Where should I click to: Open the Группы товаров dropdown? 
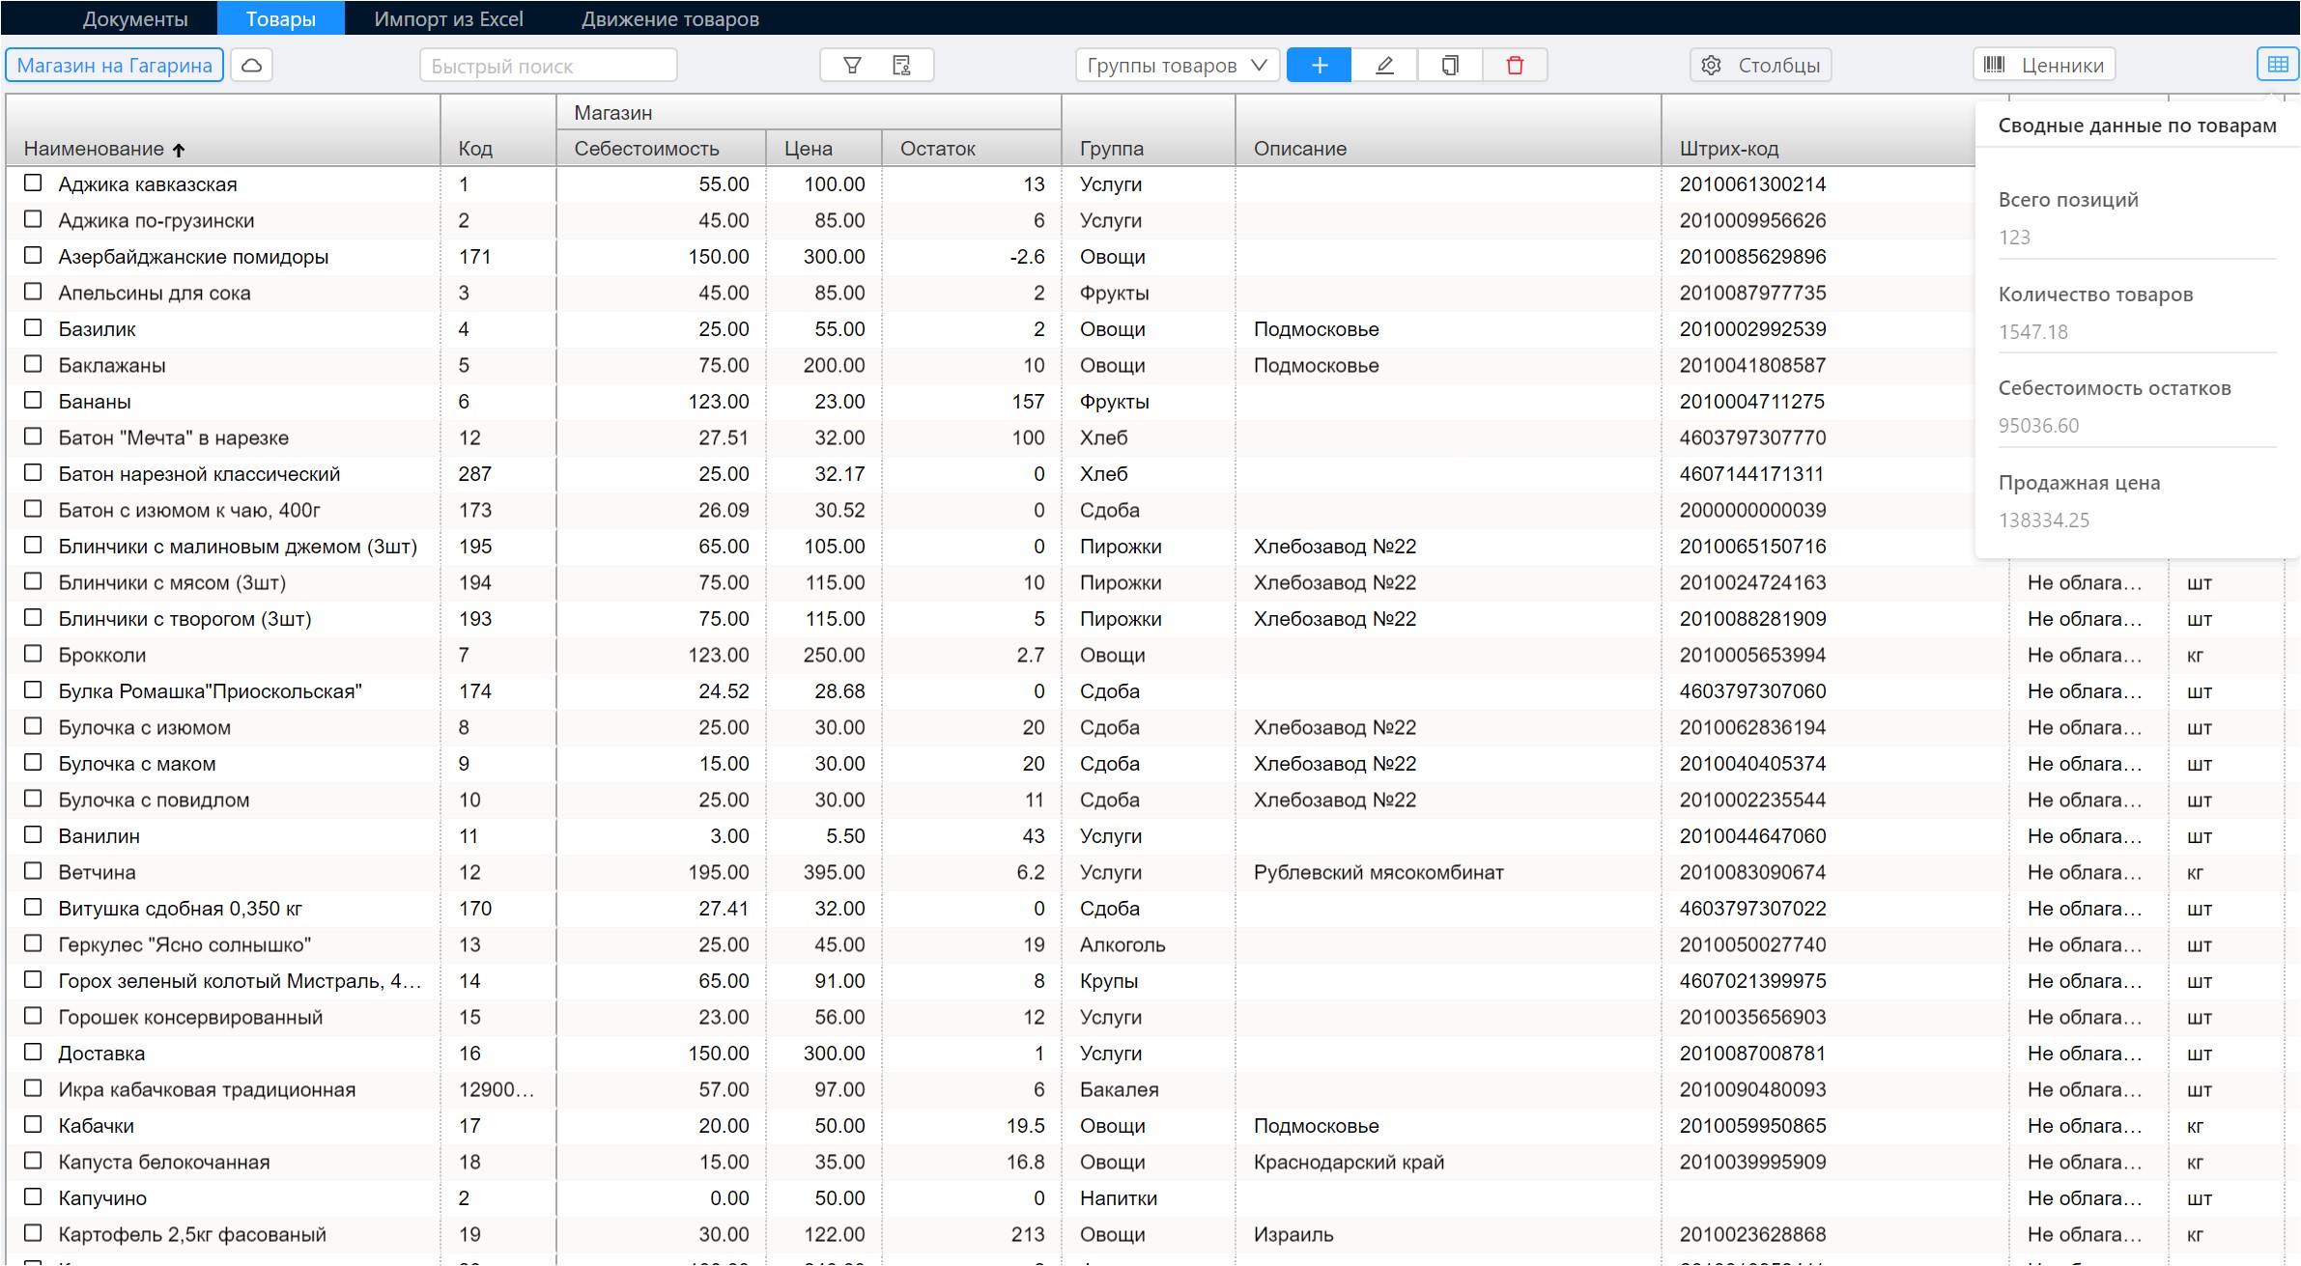(1178, 65)
